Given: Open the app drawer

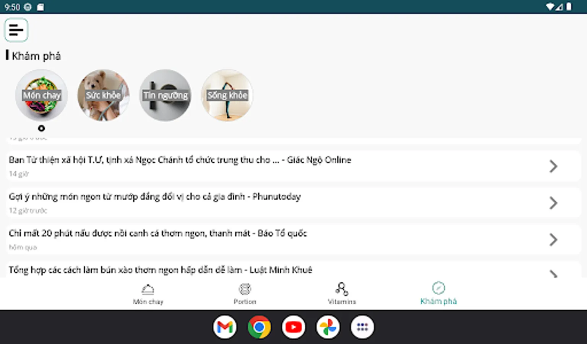Looking at the screenshot, I should 362,327.
